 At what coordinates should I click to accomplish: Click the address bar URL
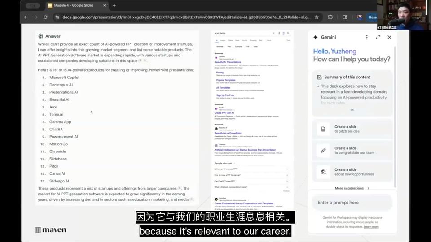[x=186, y=17]
